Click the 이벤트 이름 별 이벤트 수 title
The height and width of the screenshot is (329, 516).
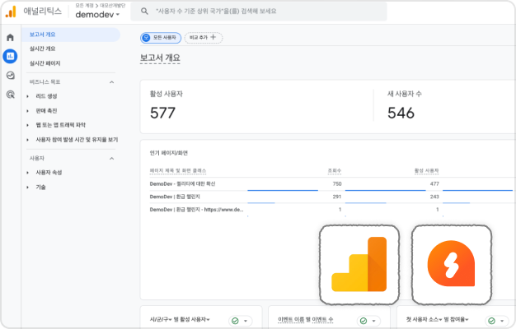coord(305,319)
